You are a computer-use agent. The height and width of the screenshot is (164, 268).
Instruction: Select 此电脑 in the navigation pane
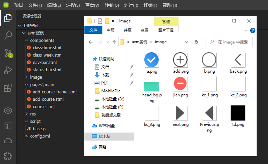(x=110, y=136)
